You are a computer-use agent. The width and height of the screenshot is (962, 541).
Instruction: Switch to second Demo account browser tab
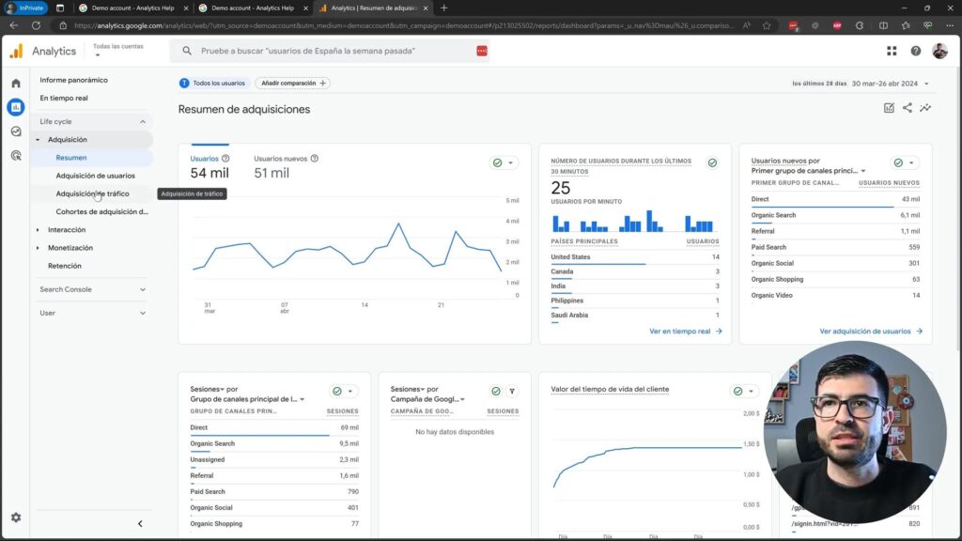click(x=253, y=8)
